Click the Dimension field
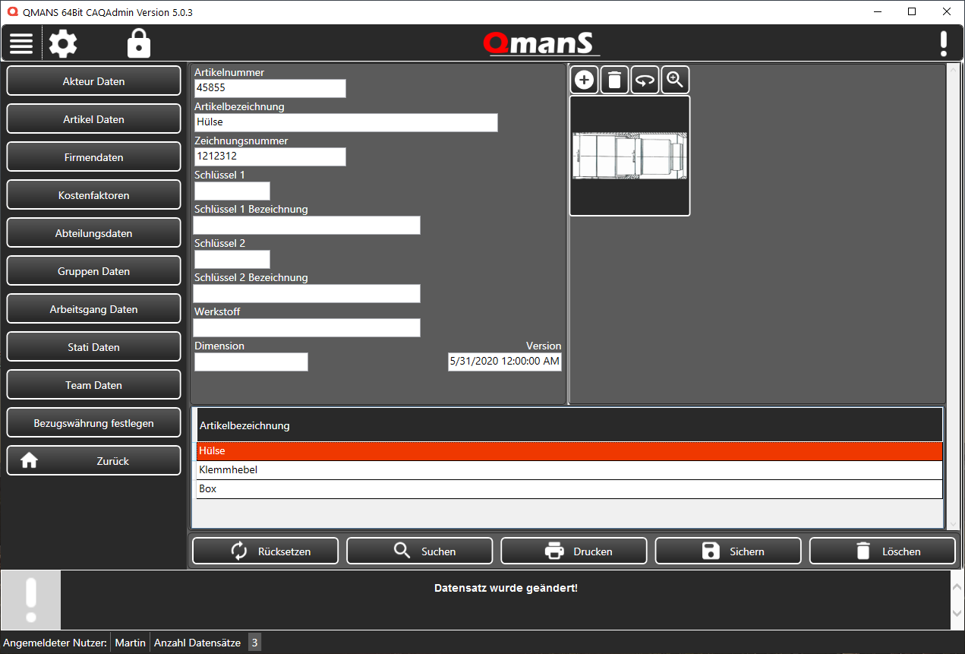 251,362
